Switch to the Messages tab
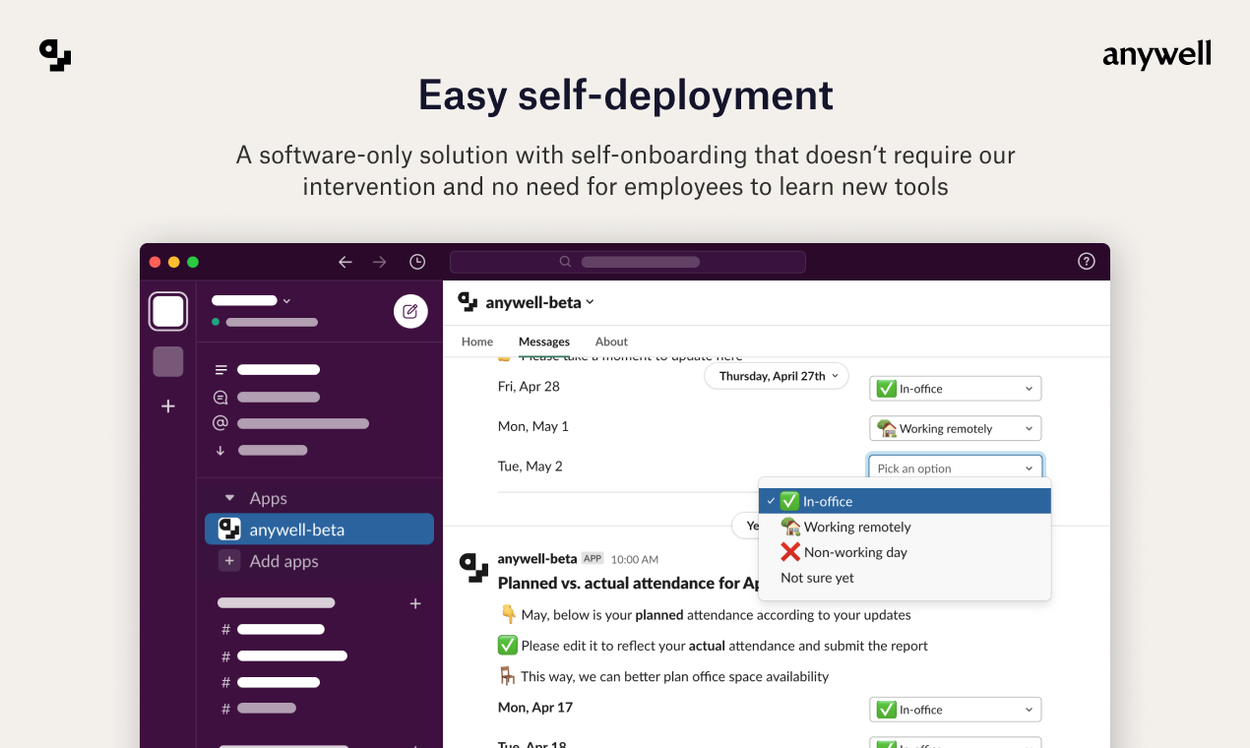 pos(544,342)
